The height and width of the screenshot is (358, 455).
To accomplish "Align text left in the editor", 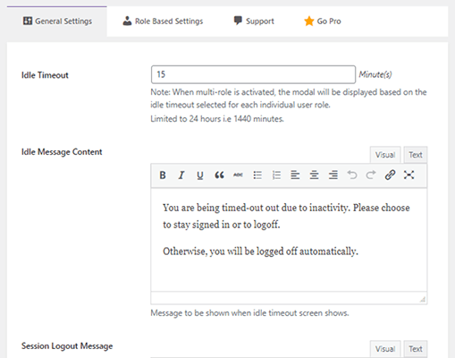I will pos(295,175).
